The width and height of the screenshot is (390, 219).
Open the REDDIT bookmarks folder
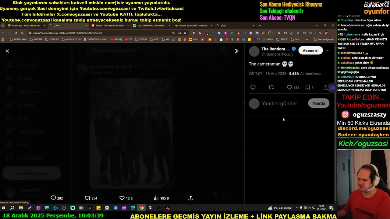coord(282,39)
